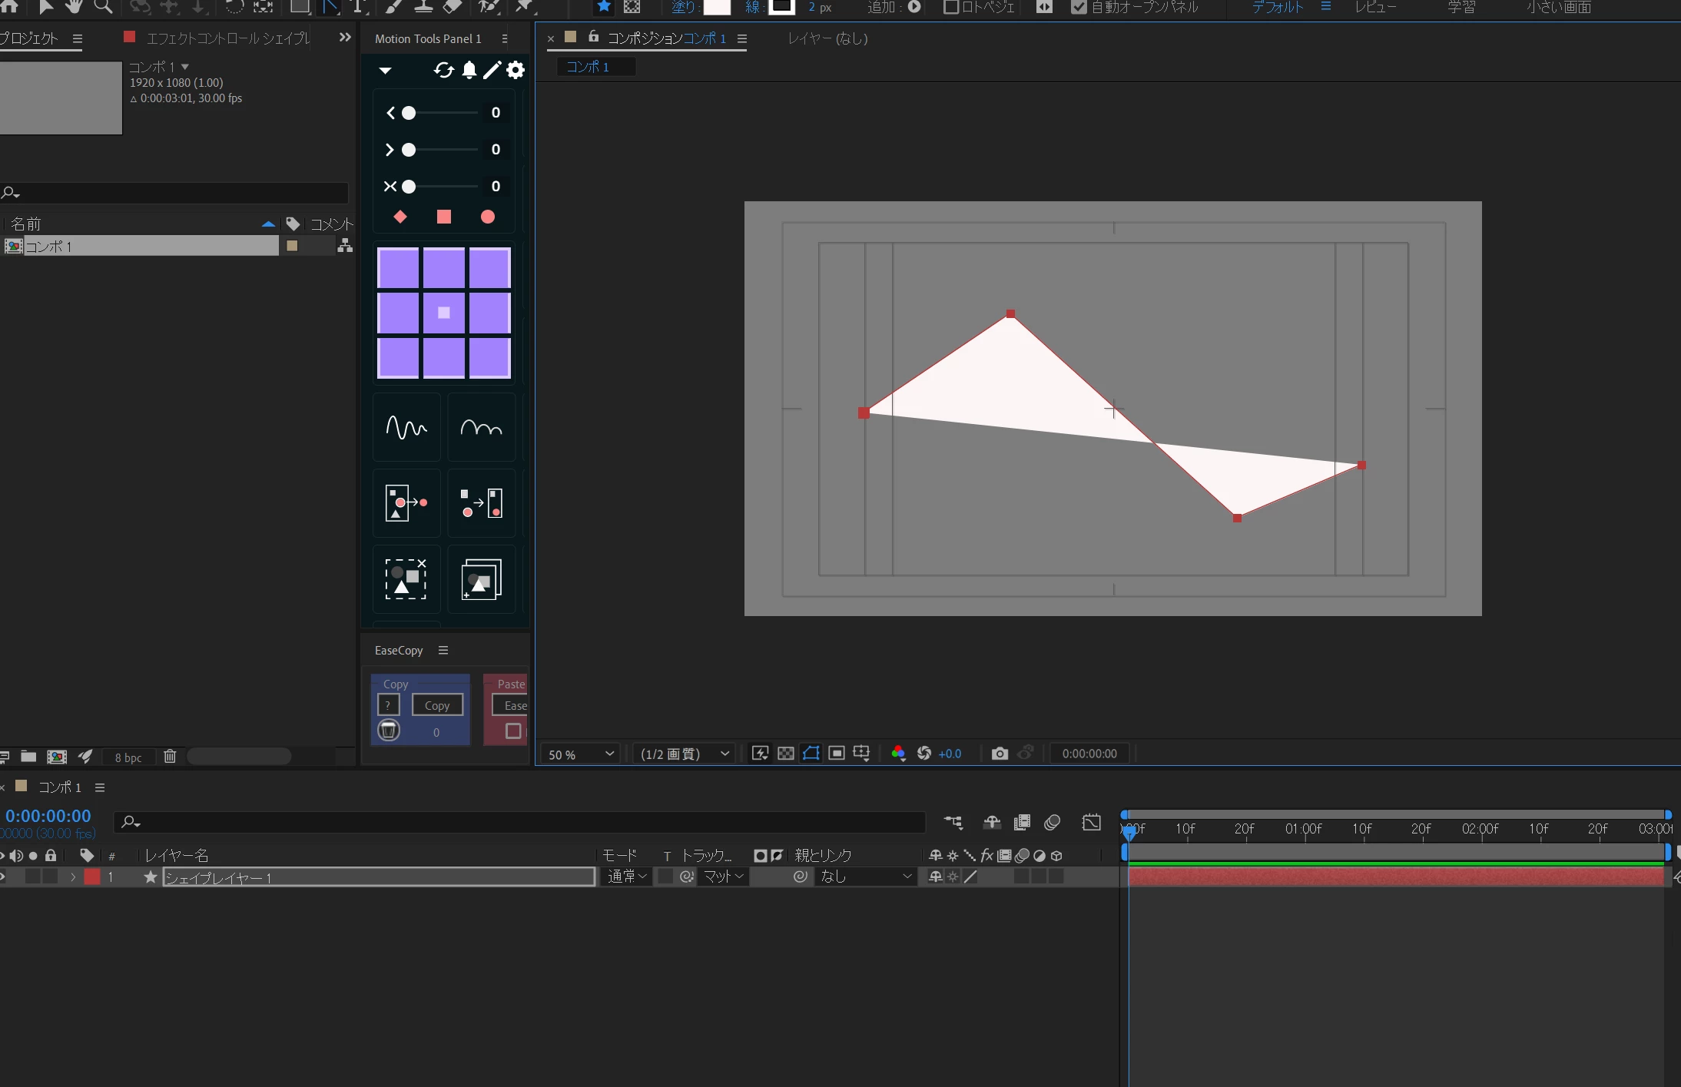Toggle the auto-open panels checkbox
Image resolution: width=1681 pixels, height=1087 pixels.
coord(1079,8)
